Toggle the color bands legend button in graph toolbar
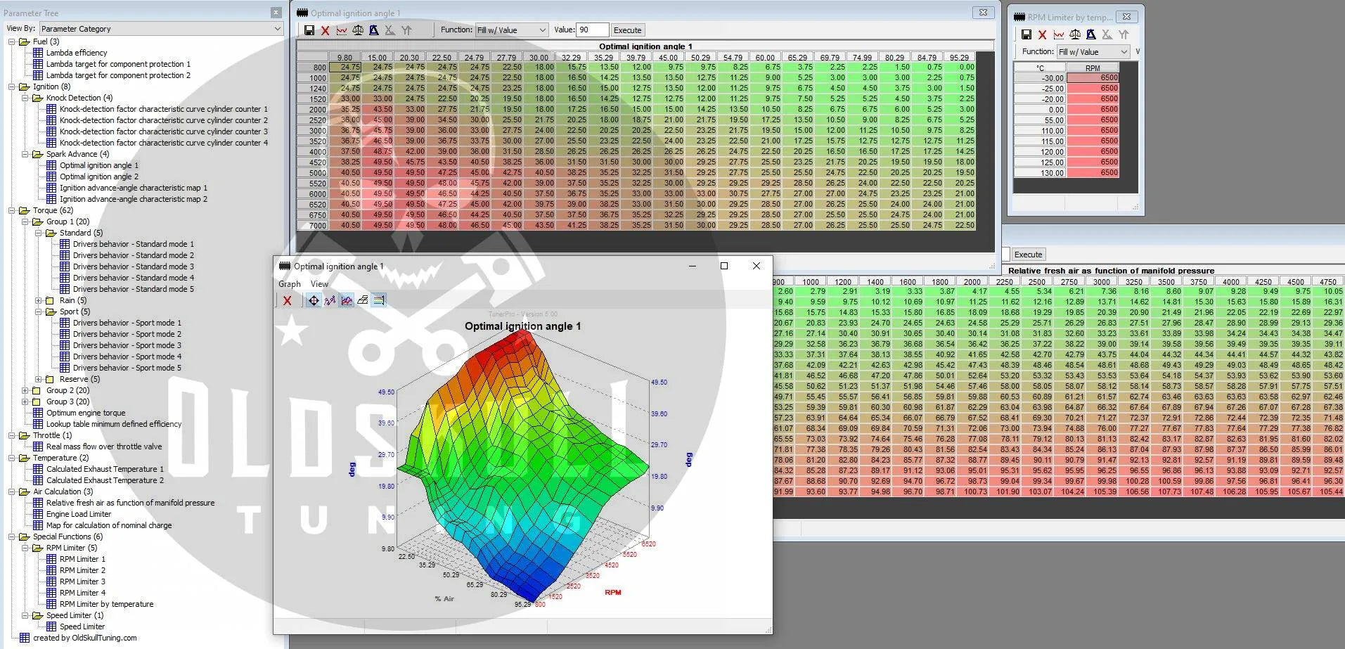 pyautogui.click(x=379, y=301)
